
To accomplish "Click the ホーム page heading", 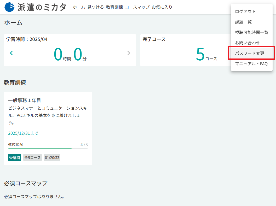I will tap(13, 22).
